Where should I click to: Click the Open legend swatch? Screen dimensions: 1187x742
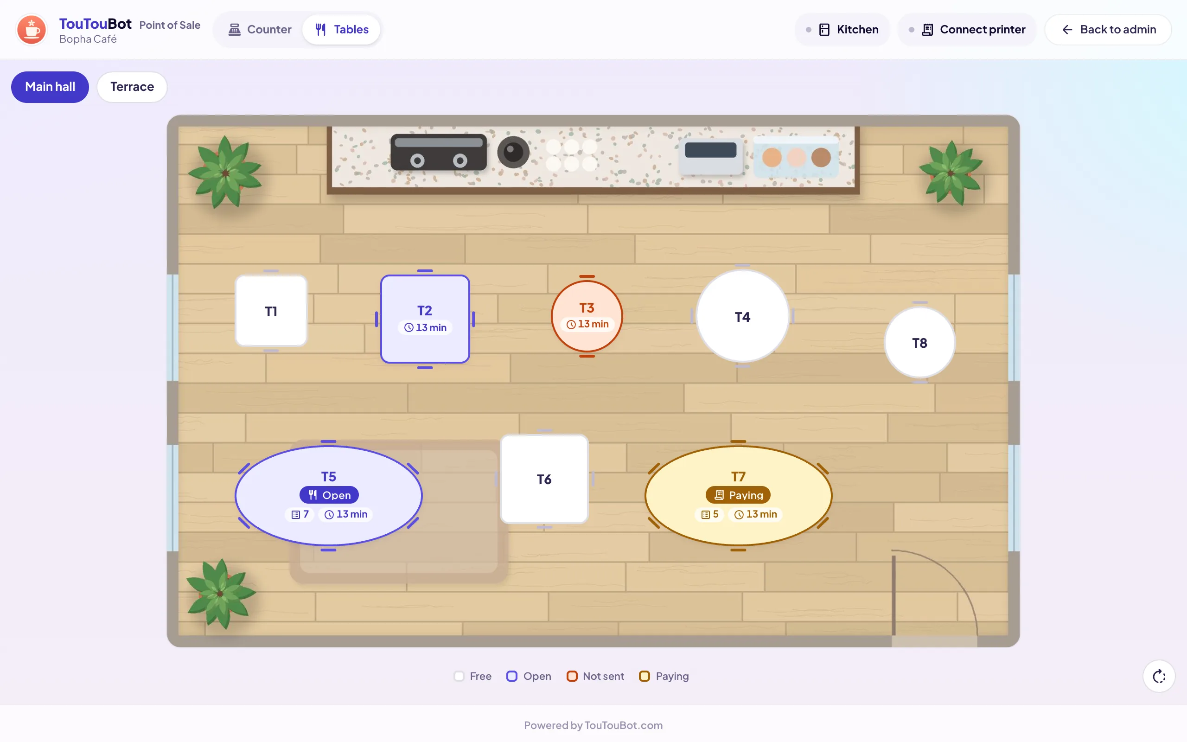pyautogui.click(x=511, y=676)
